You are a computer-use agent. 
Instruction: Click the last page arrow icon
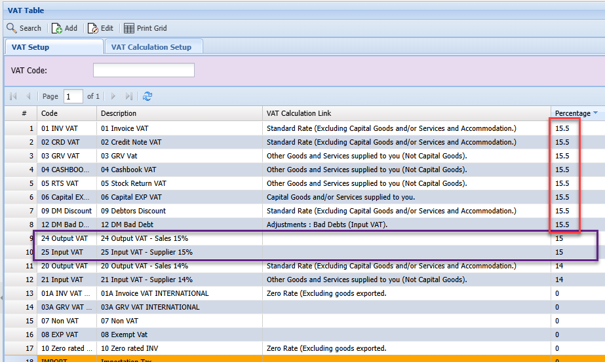(x=128, y=96)
